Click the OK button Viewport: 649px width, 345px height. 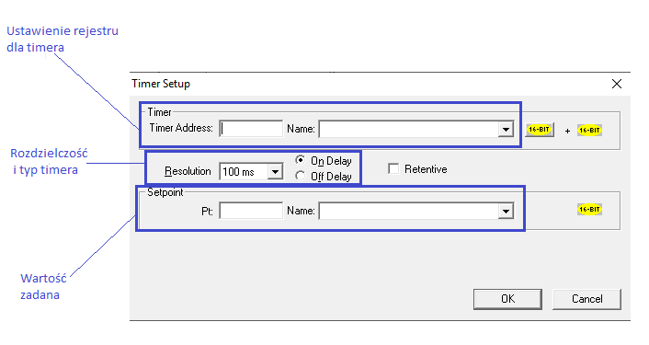point(507,299)
